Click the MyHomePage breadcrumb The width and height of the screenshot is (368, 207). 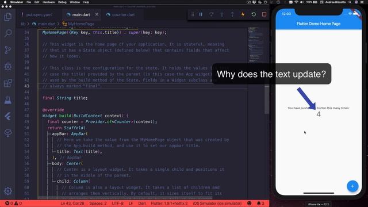[81, 24]
